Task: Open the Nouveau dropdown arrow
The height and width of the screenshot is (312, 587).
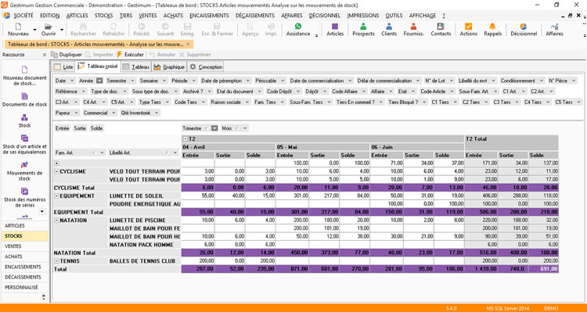Action: (x=34, y=30)
